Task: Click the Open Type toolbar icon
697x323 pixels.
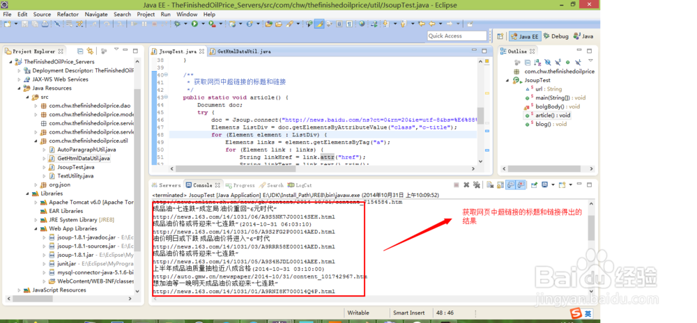Action: pos(268,24)
